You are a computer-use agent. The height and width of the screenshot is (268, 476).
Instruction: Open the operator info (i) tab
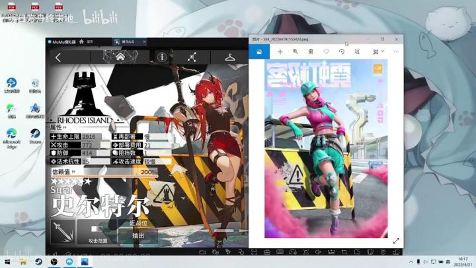[162, 57]
